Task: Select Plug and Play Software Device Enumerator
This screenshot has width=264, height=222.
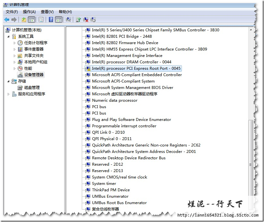Action: [131, 120]
